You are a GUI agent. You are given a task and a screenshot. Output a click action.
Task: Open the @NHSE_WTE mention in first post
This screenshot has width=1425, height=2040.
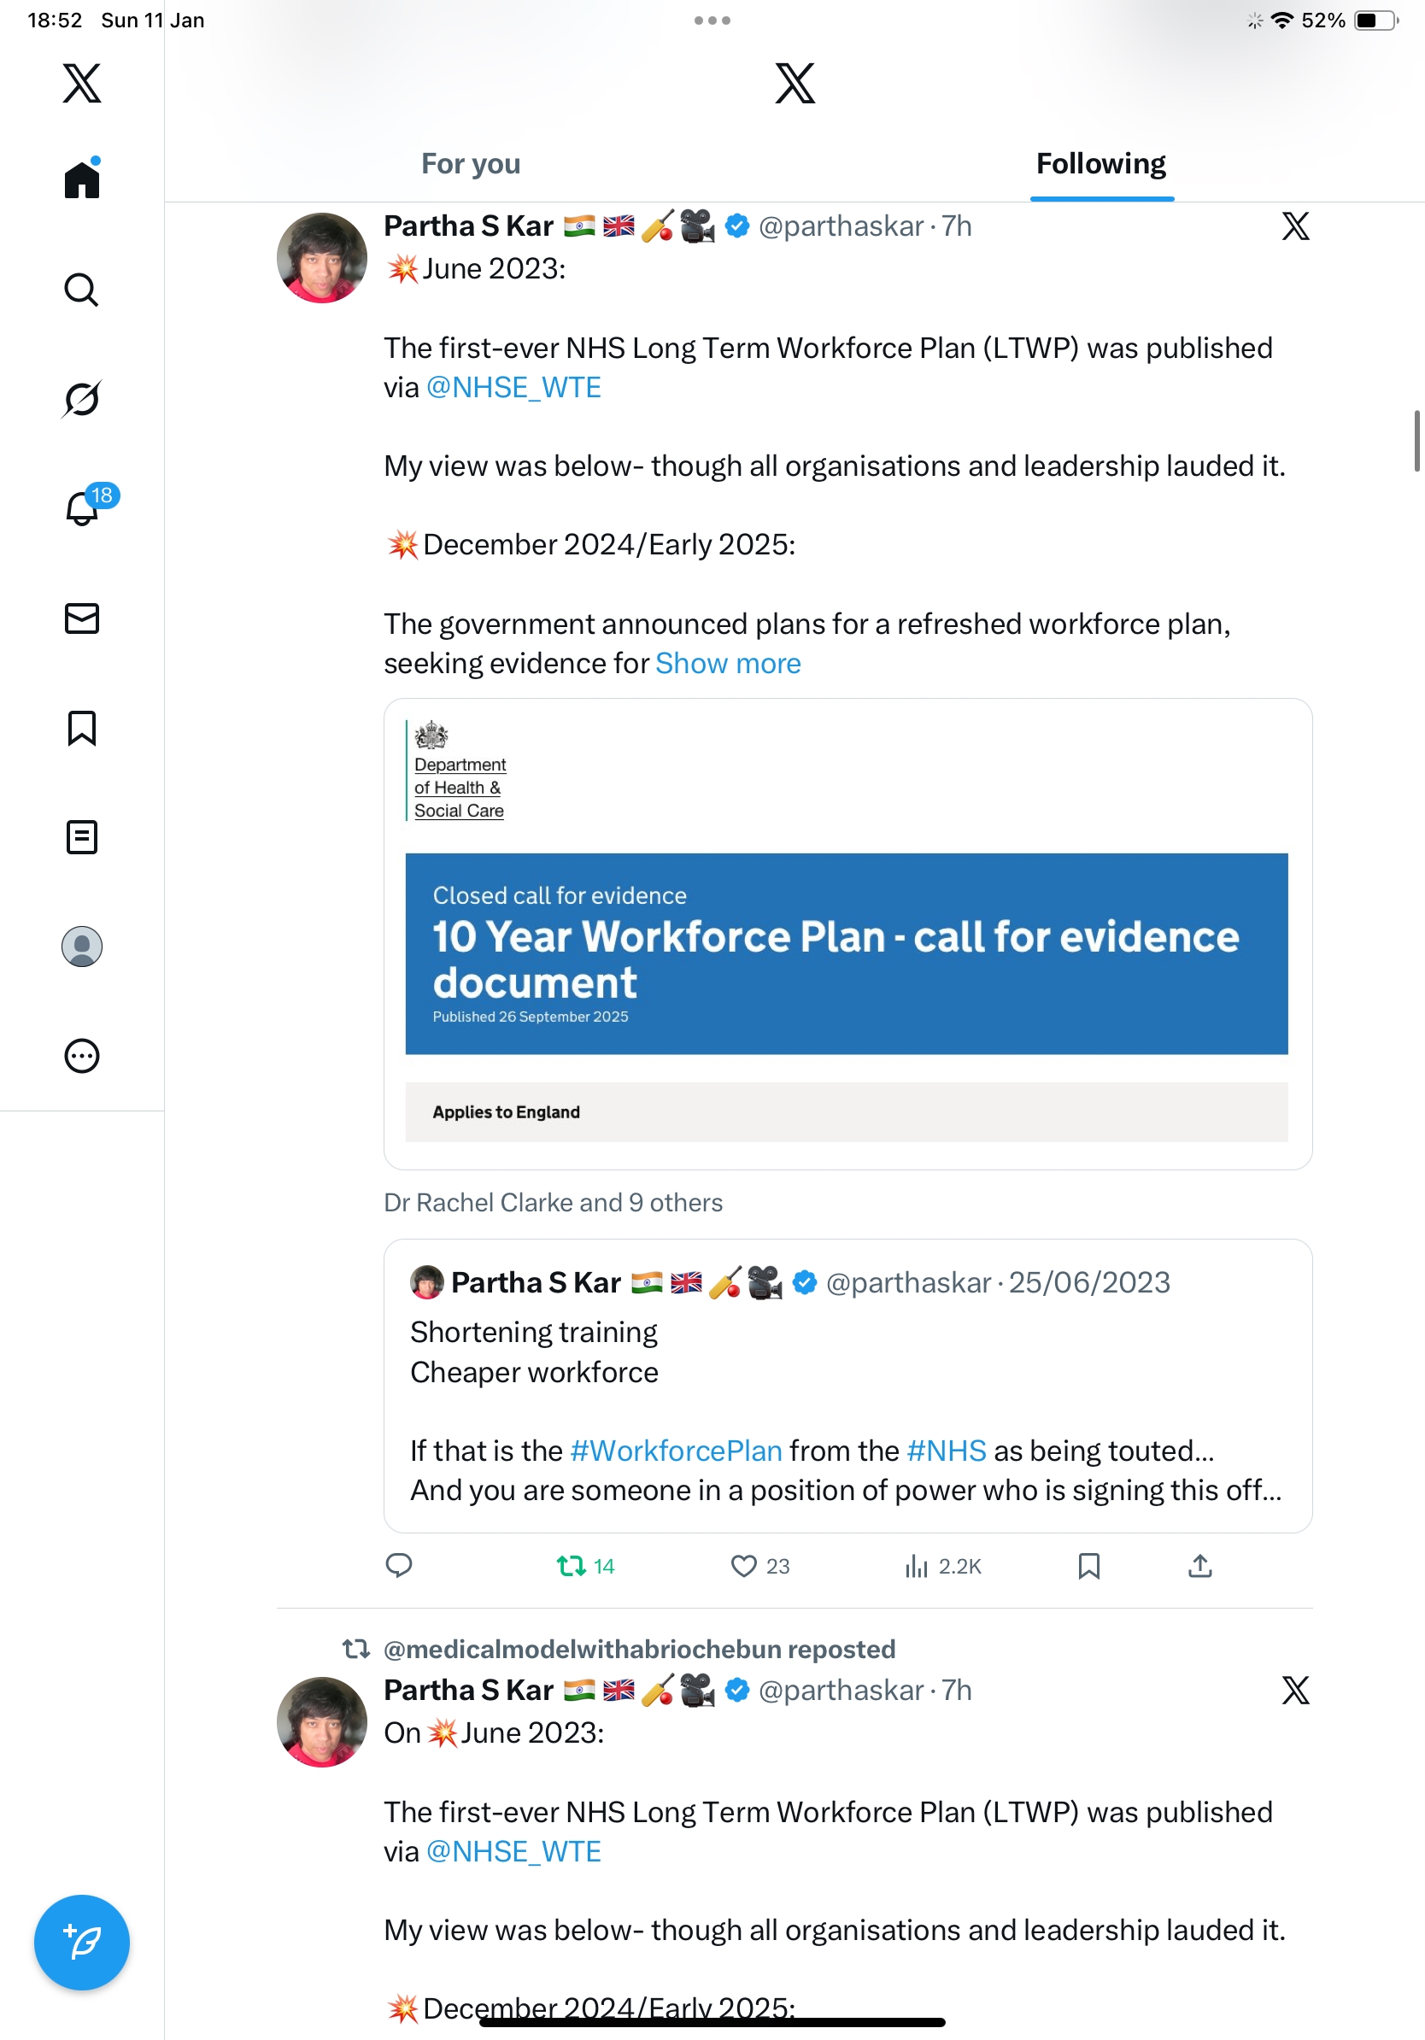(x=513, y=387)
